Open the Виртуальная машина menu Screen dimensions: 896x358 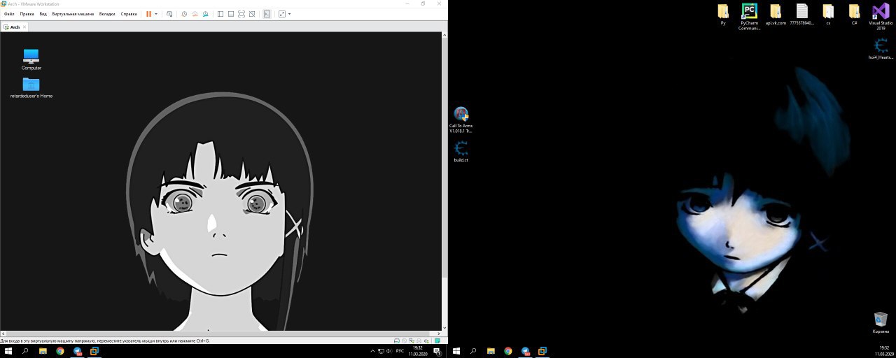pyautogui.click(x=73, y=14)
